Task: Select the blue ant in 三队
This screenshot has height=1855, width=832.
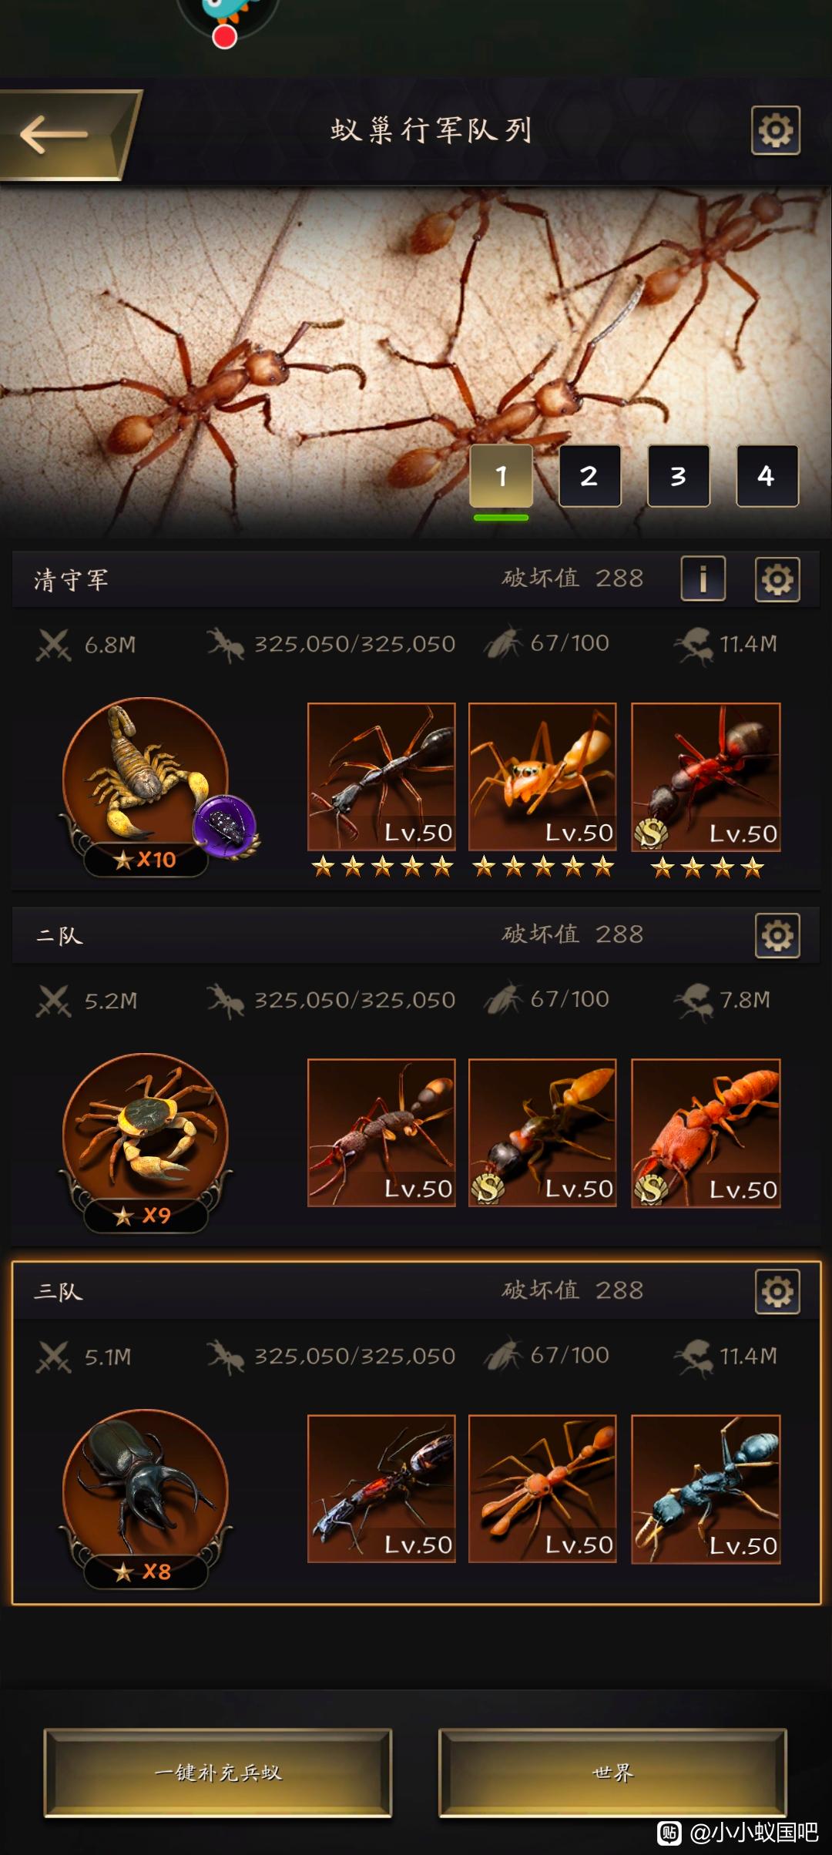Action: pos(706,1489)
